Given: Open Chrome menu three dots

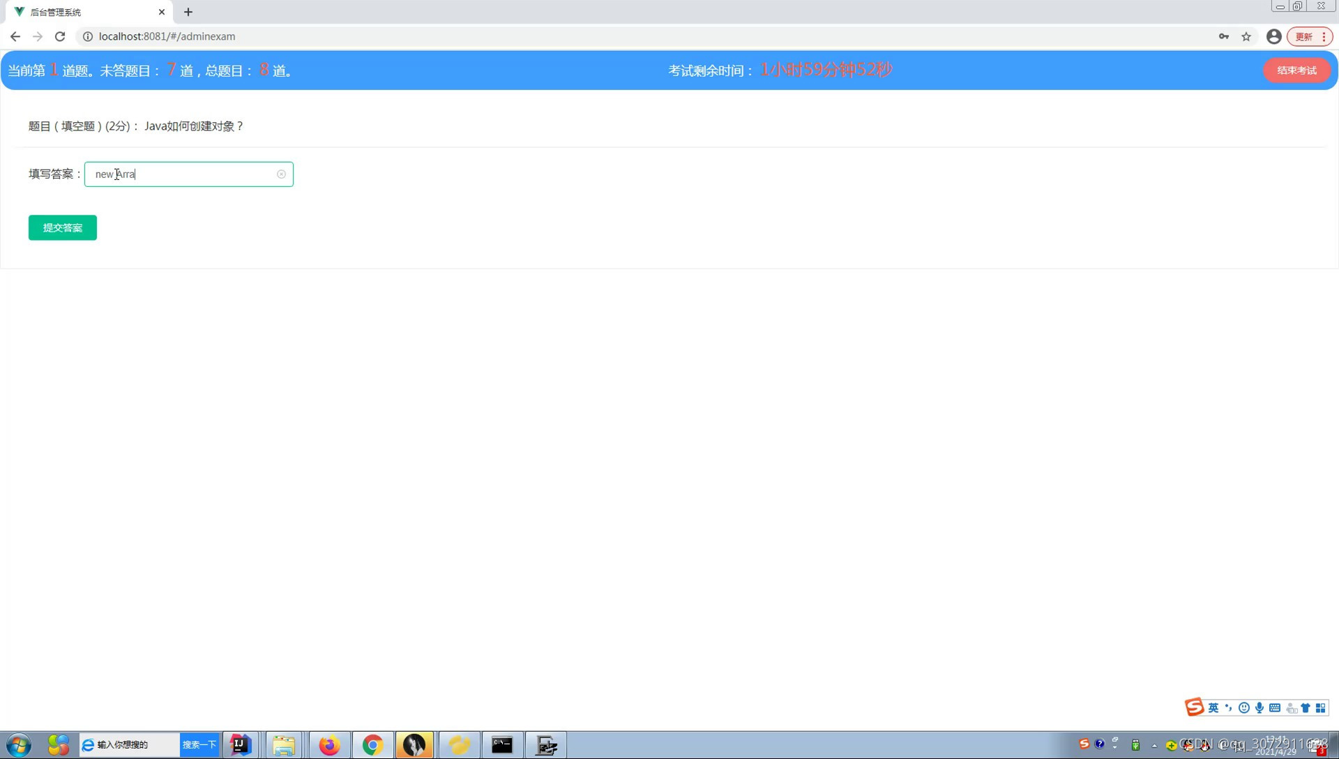Looking at the screenshot, I should click(1324, 36).
